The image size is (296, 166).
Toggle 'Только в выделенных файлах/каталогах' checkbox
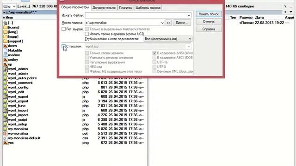pyautogui.click(x=87, y=29)
